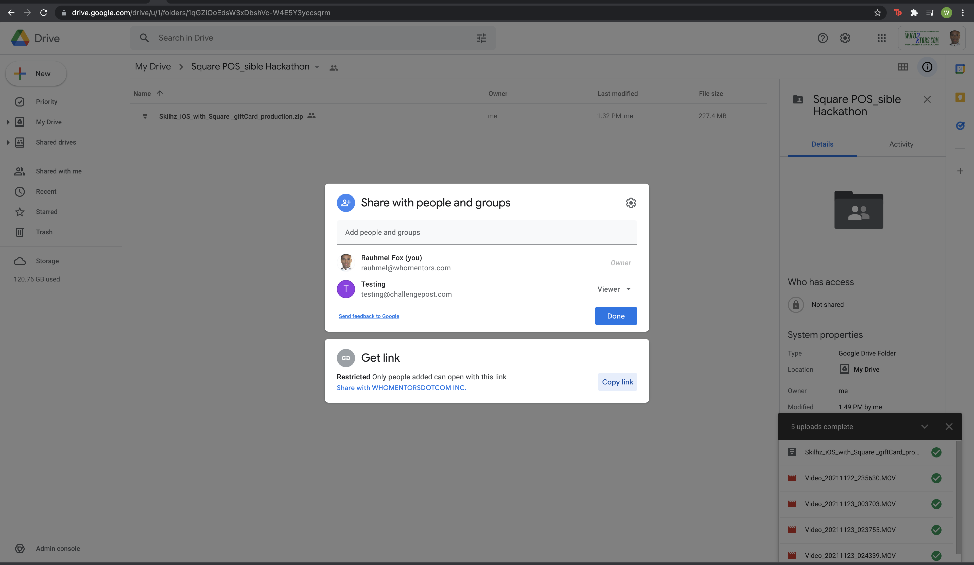The height and width of the screenshot is (565, 974).
Task: Open Drive settings gear icon
Action: click(845, 38)
